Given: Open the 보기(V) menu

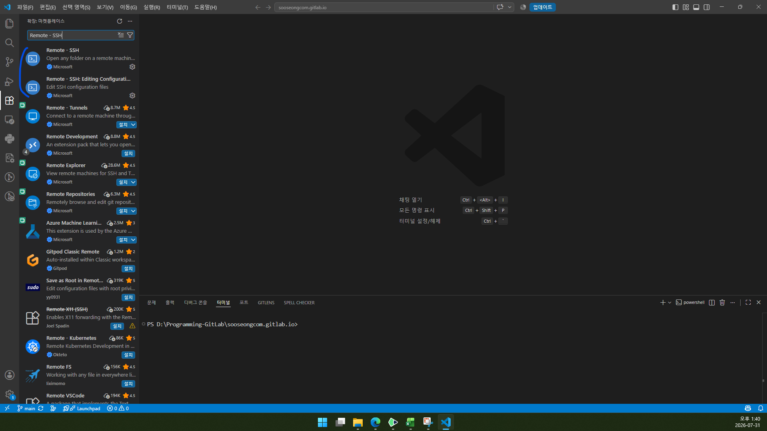Looking at the screenshot, I should click(x=105, y=7).
